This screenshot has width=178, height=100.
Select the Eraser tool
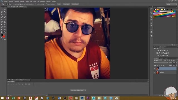tap(2, 22)
